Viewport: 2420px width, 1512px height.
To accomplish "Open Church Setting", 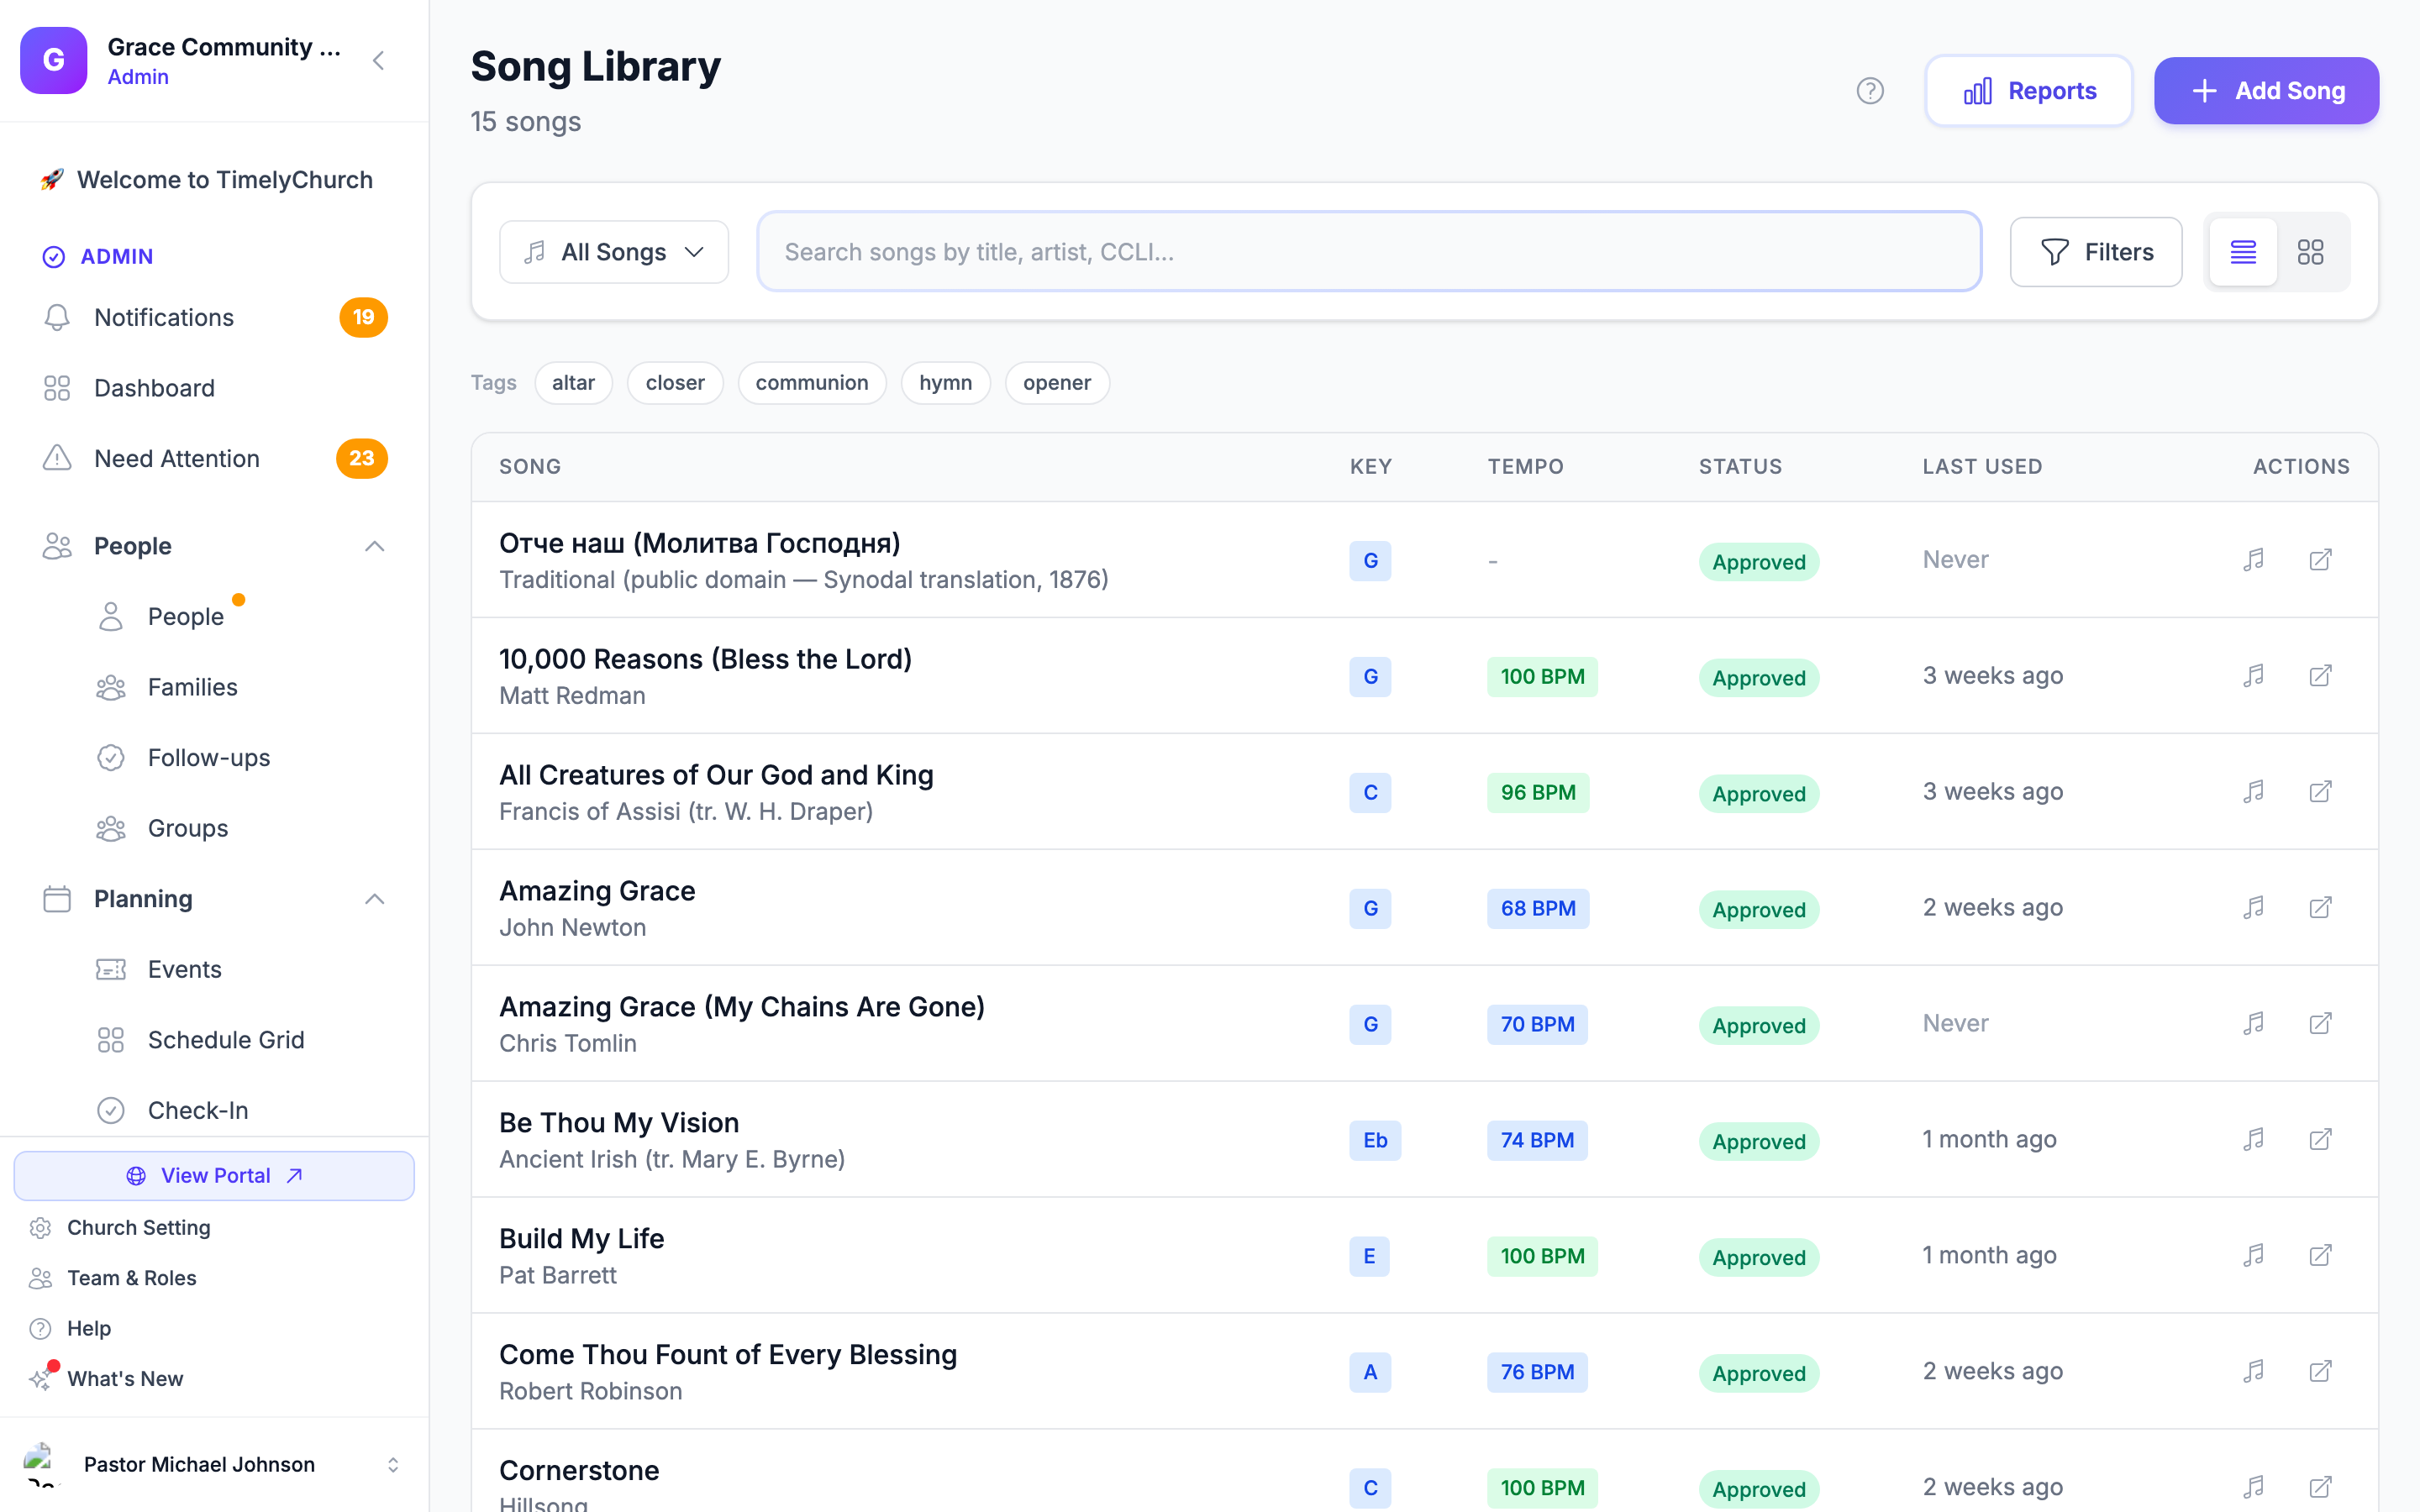I will (x=138, y=1227).
